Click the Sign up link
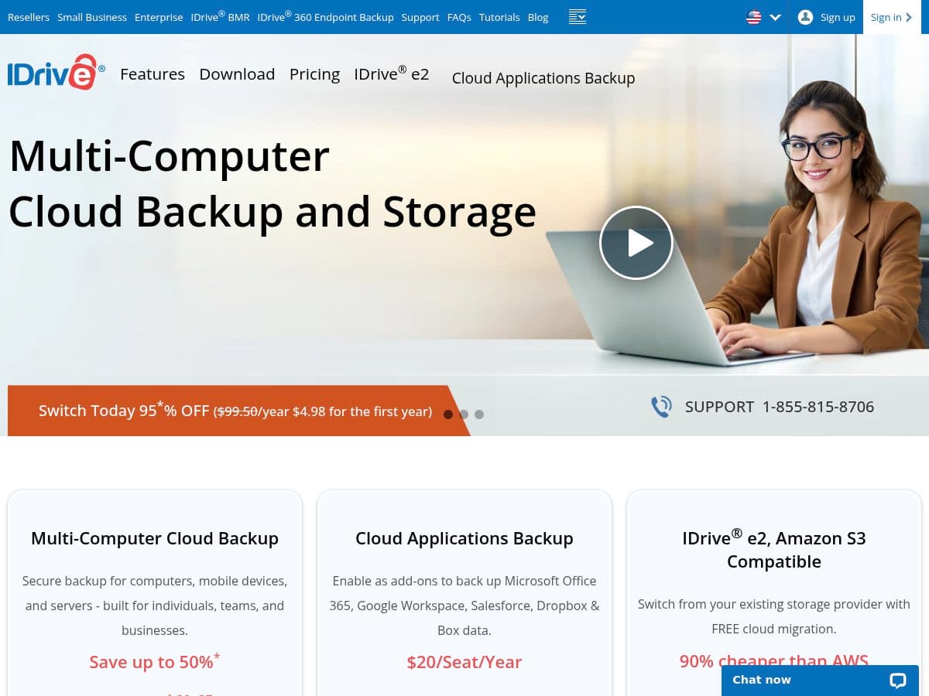Viewport: 929px width, 696px height. coord(838,17)
